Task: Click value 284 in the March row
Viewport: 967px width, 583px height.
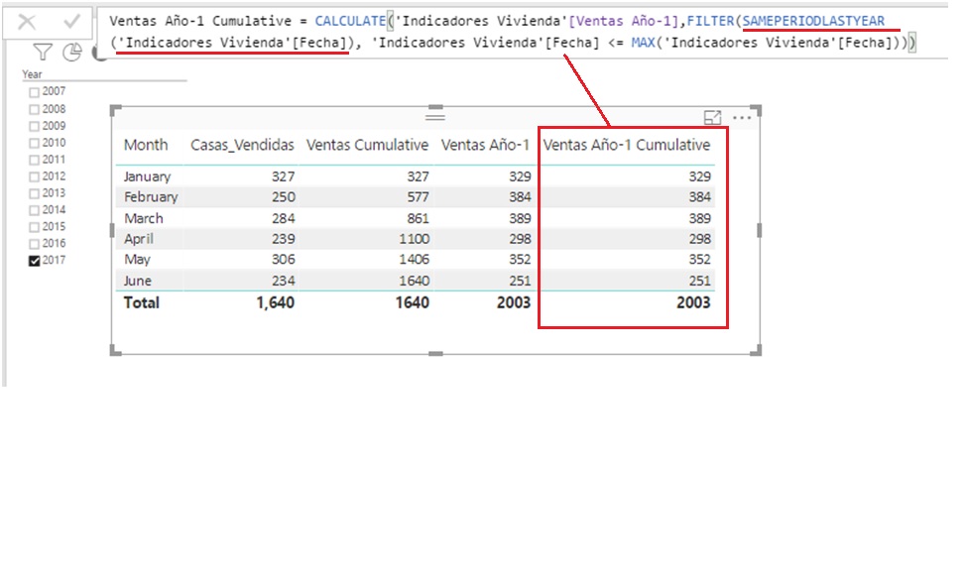Action: 283,218
